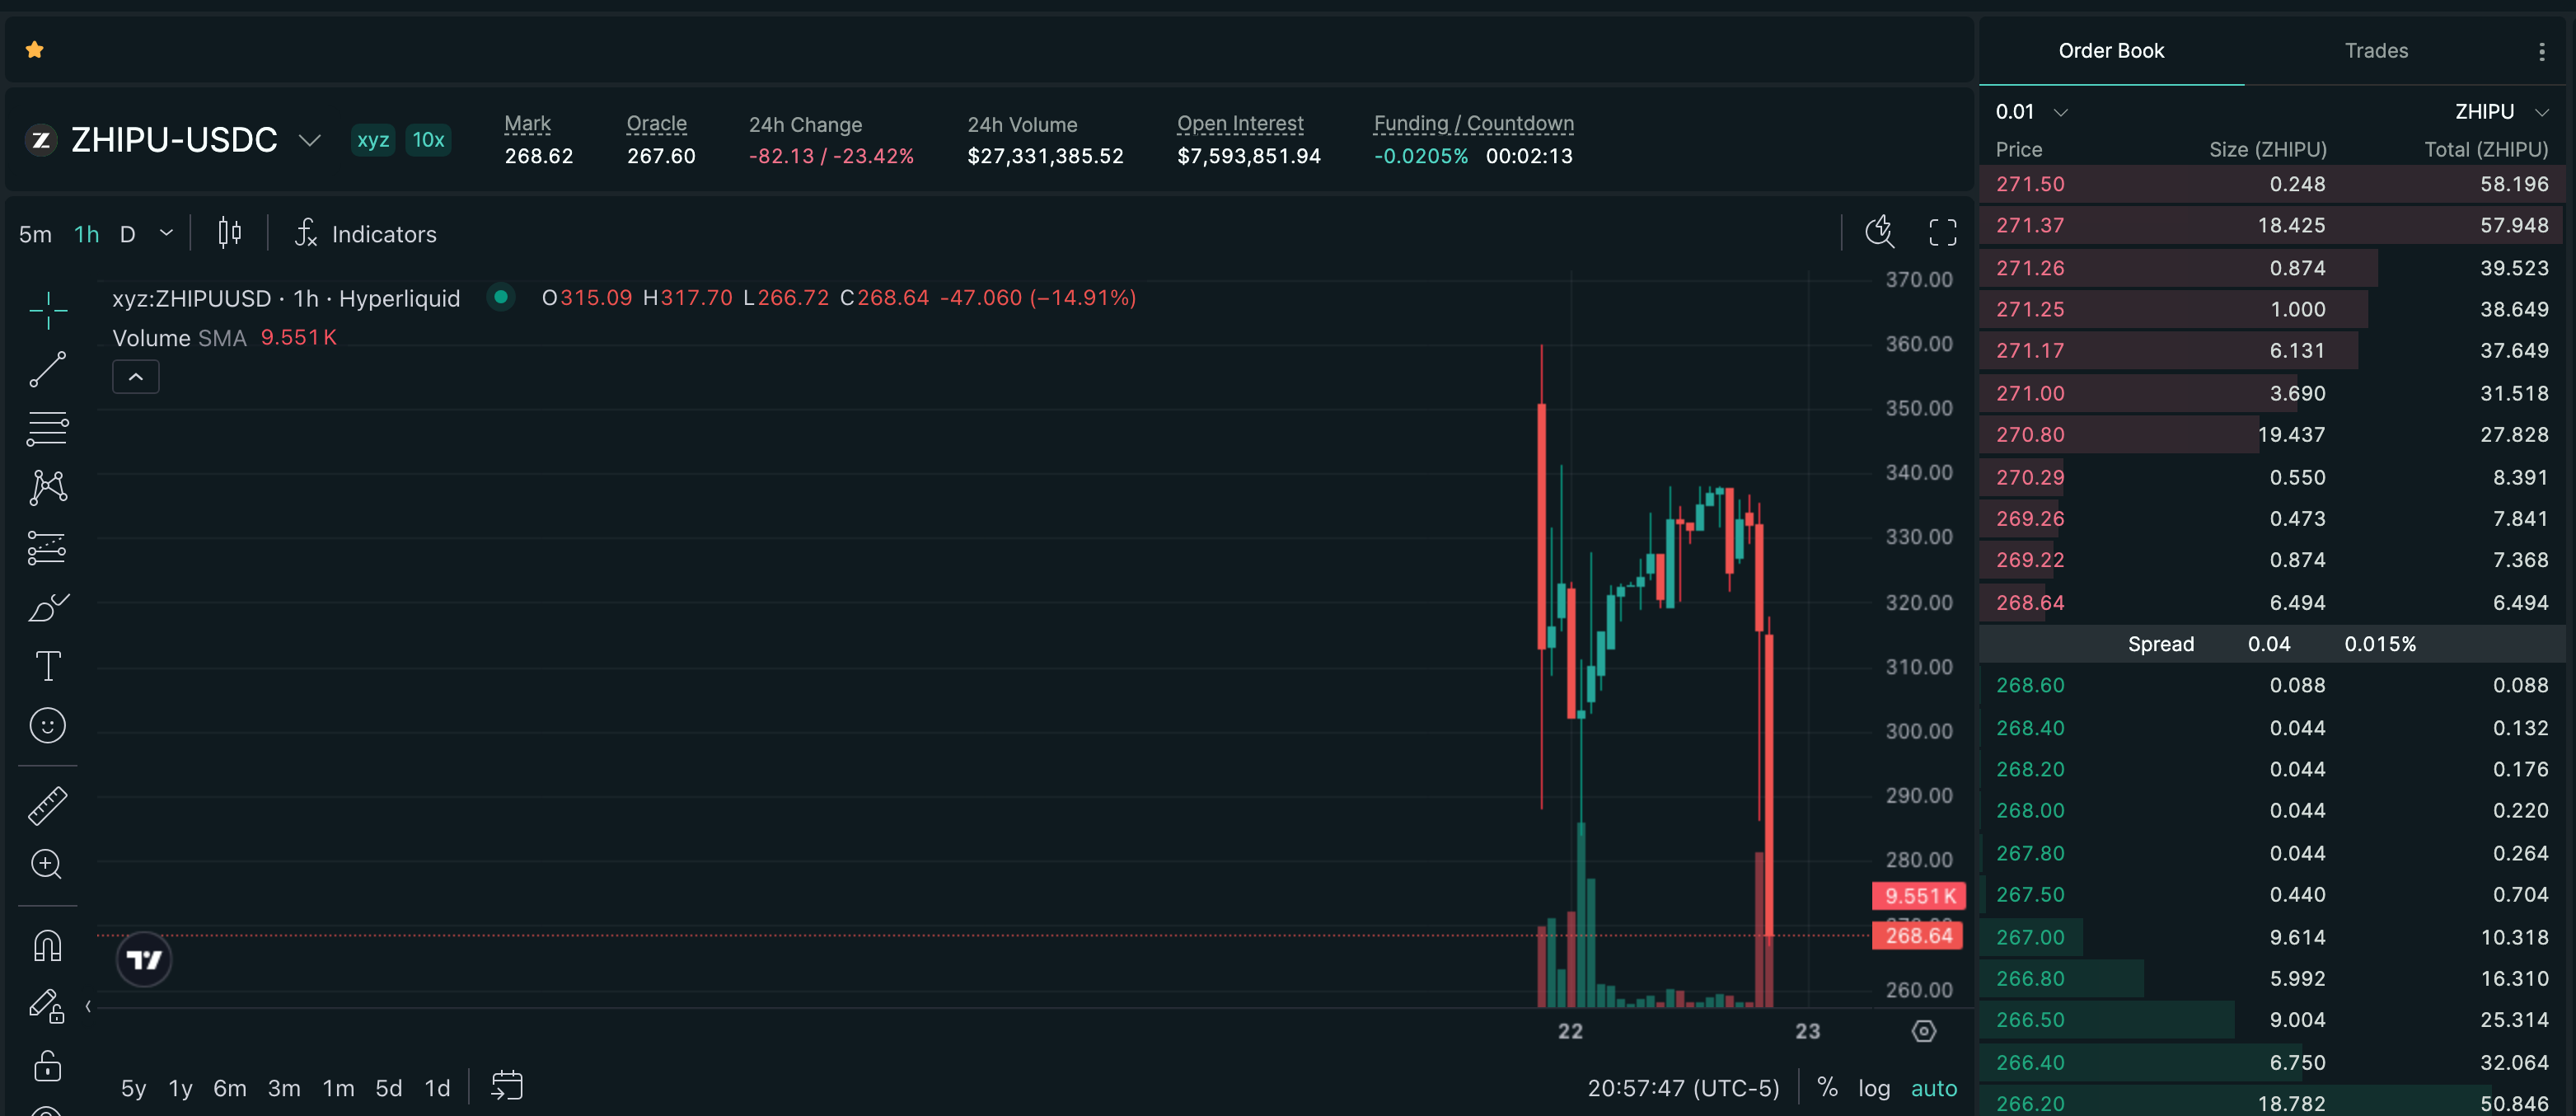
Task: Click the indicator alert clock icon
Action: coord(1880,232)
